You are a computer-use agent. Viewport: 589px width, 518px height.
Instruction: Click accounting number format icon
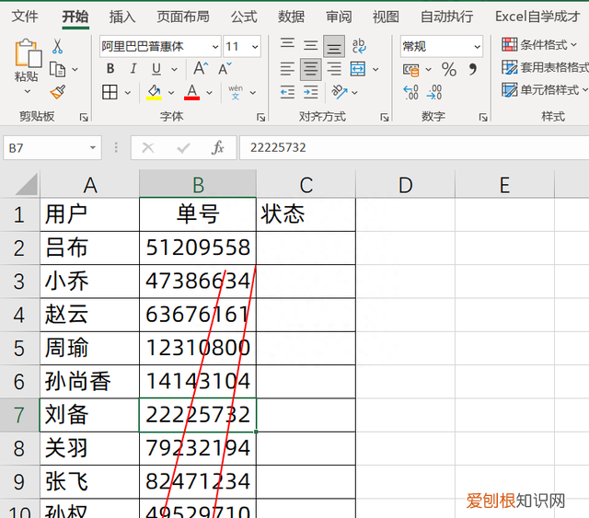tap(411, 70)
